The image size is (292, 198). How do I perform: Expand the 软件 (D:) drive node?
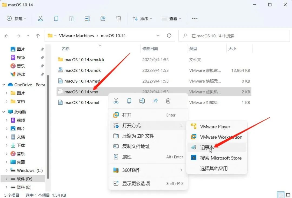pos(6,179)
